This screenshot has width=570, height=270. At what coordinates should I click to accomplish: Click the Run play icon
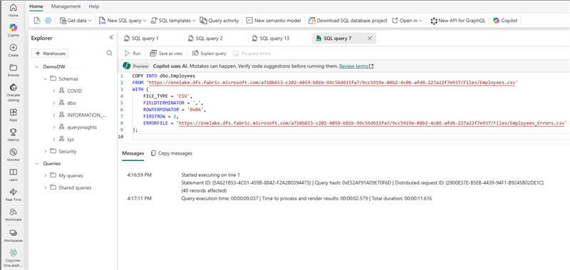click(128, 53)
